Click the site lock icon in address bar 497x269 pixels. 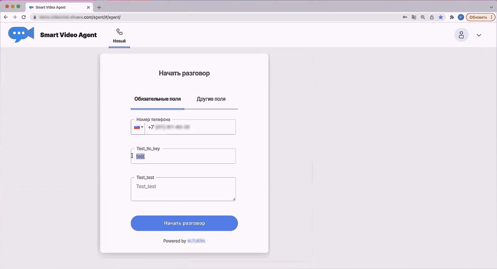point(35,17)
